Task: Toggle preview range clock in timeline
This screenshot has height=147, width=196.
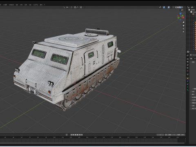Action: (166, 135)
